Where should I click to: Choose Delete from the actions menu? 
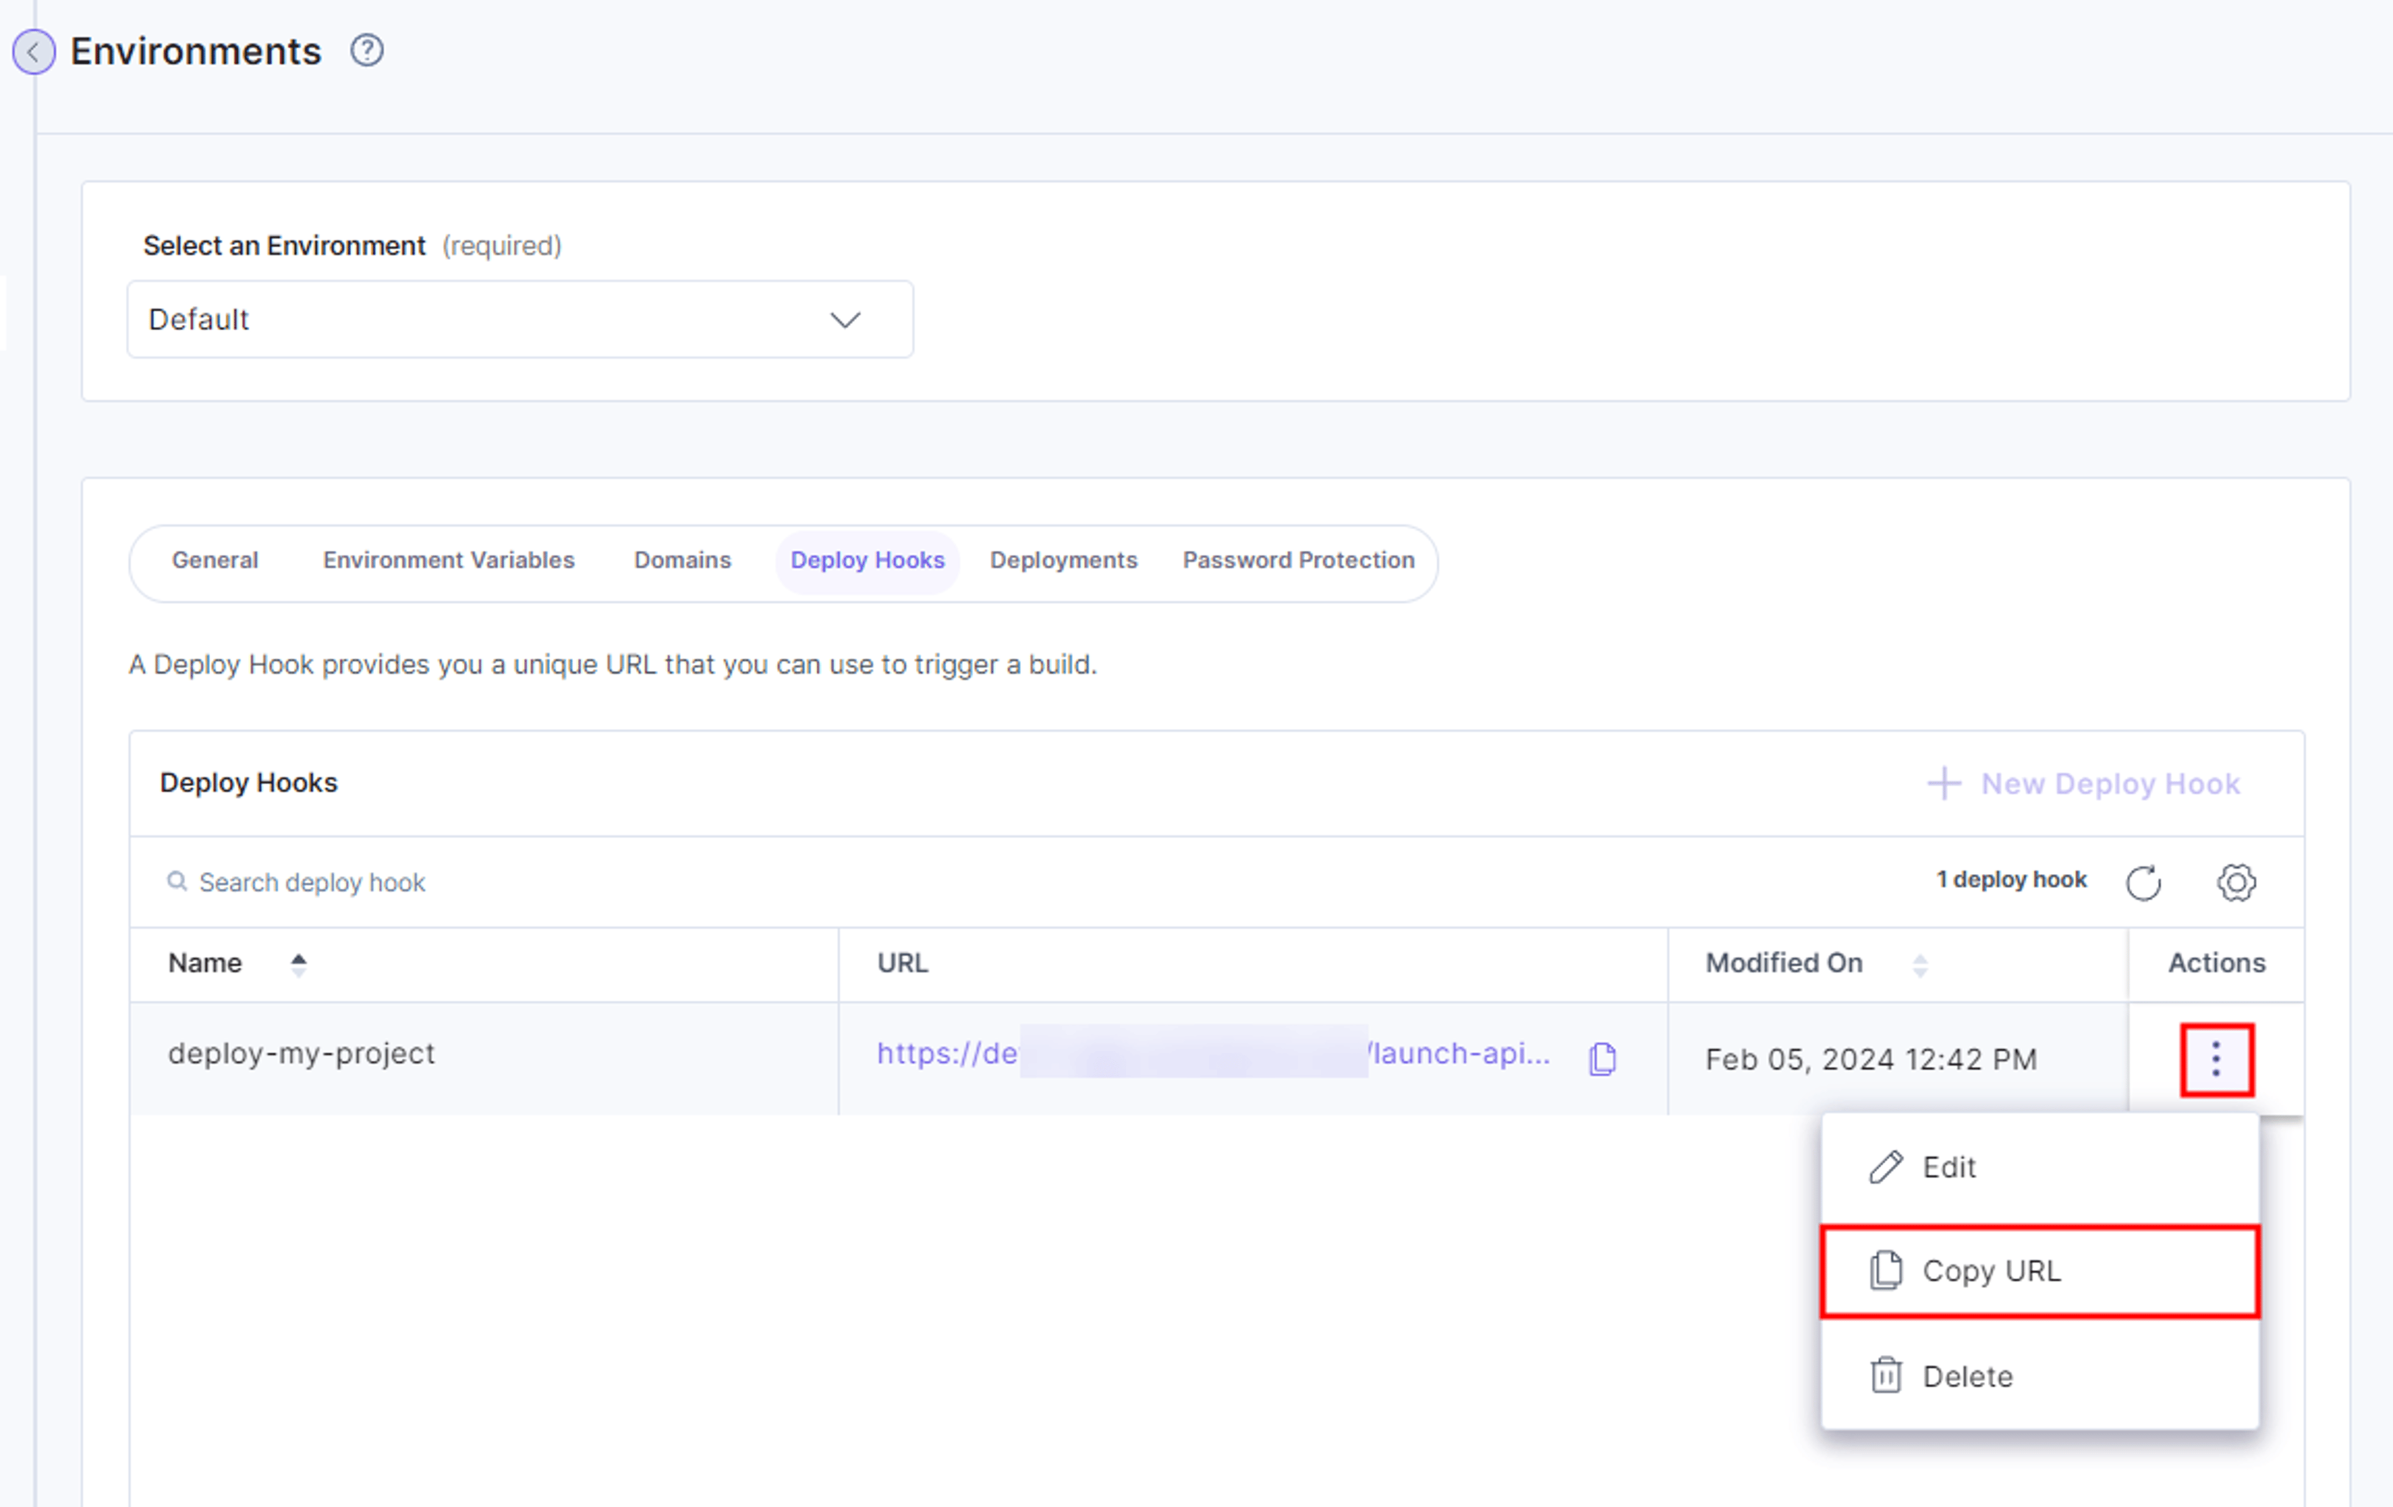pyautogui.click(x=2039, y=1377)
